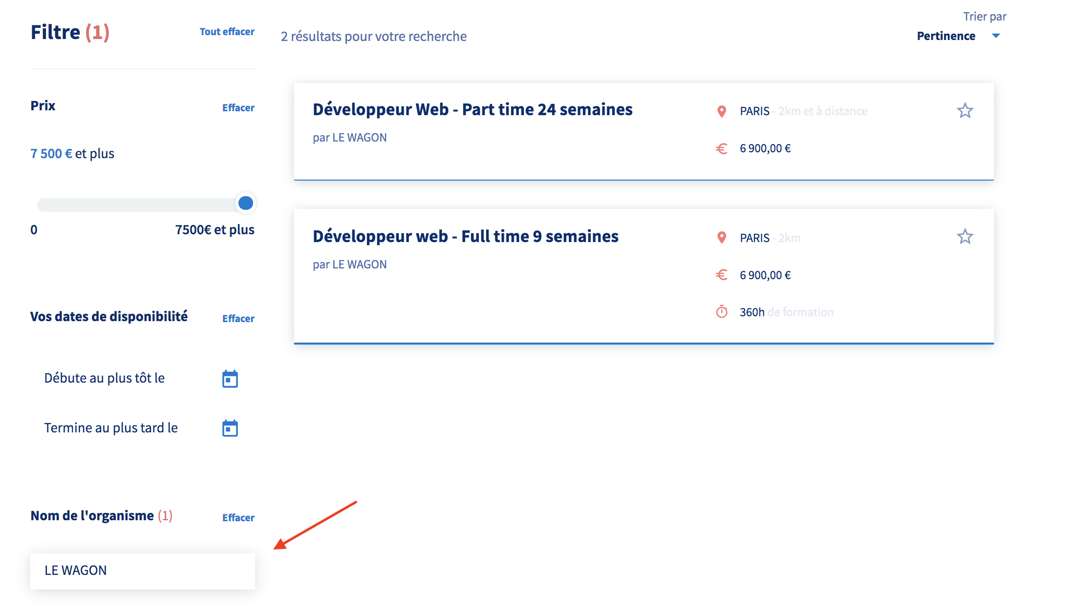The image size is (1074, 612).
Task: Click the 7500€ et plus slider maximum label
Action: point(215,230)
